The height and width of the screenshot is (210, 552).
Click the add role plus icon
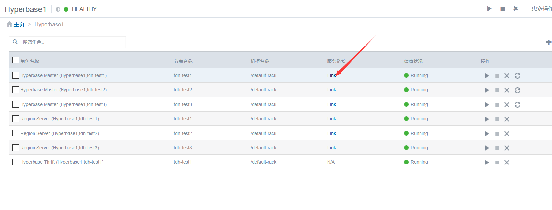pyautogui.click(x=548, y=42)
